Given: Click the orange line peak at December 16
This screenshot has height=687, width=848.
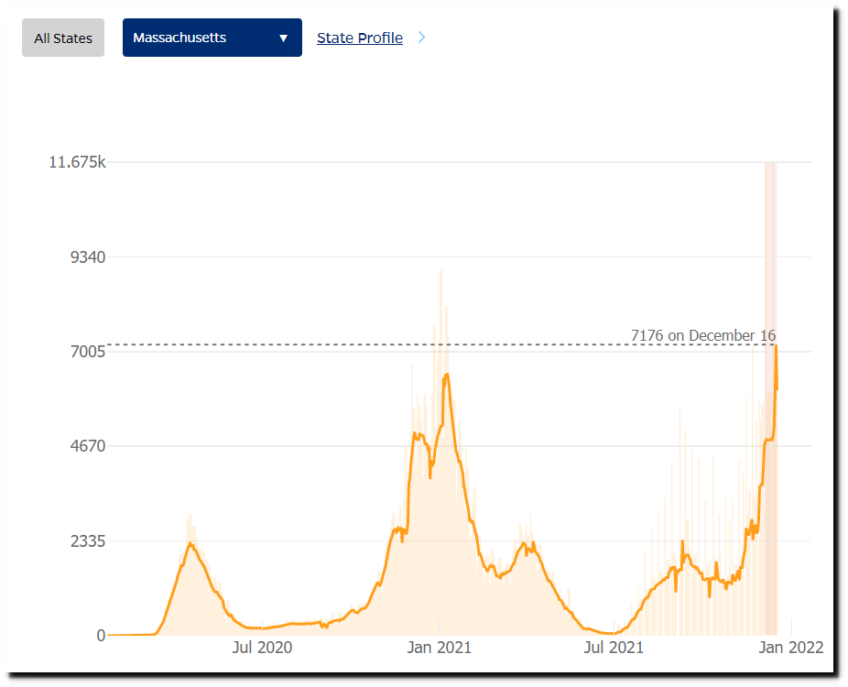Looking at the screenshot, I should (x=776, y=345).
